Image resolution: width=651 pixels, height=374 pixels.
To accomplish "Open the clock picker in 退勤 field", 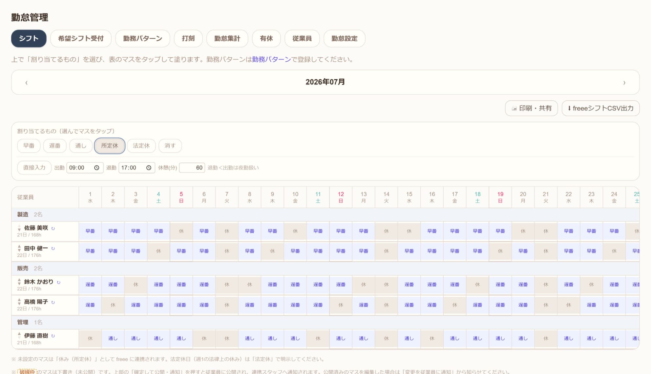I will point(149,168).
